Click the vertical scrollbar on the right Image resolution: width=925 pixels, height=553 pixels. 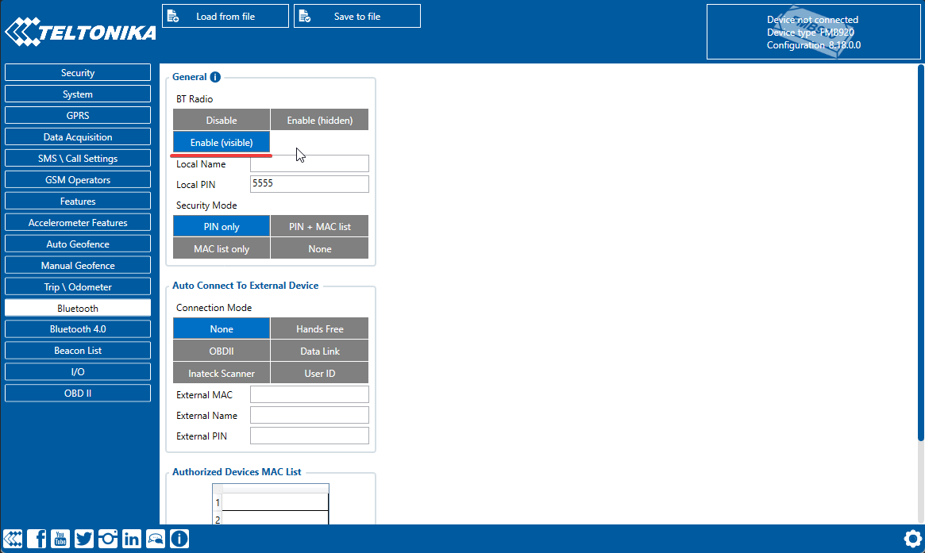920,254
